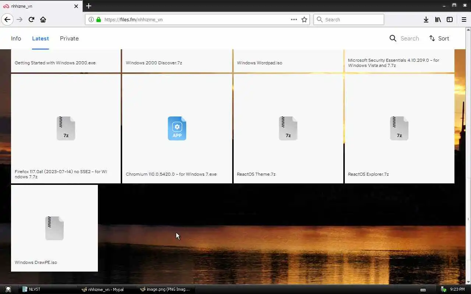Go to the browser Home page
471x294 pixels.
coord(43,19)
